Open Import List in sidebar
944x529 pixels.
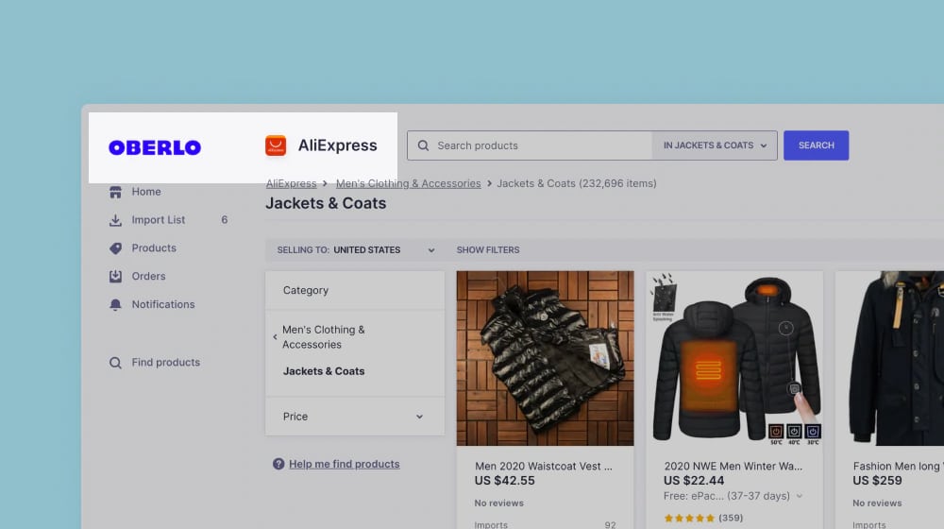click(x=159, y=220)
